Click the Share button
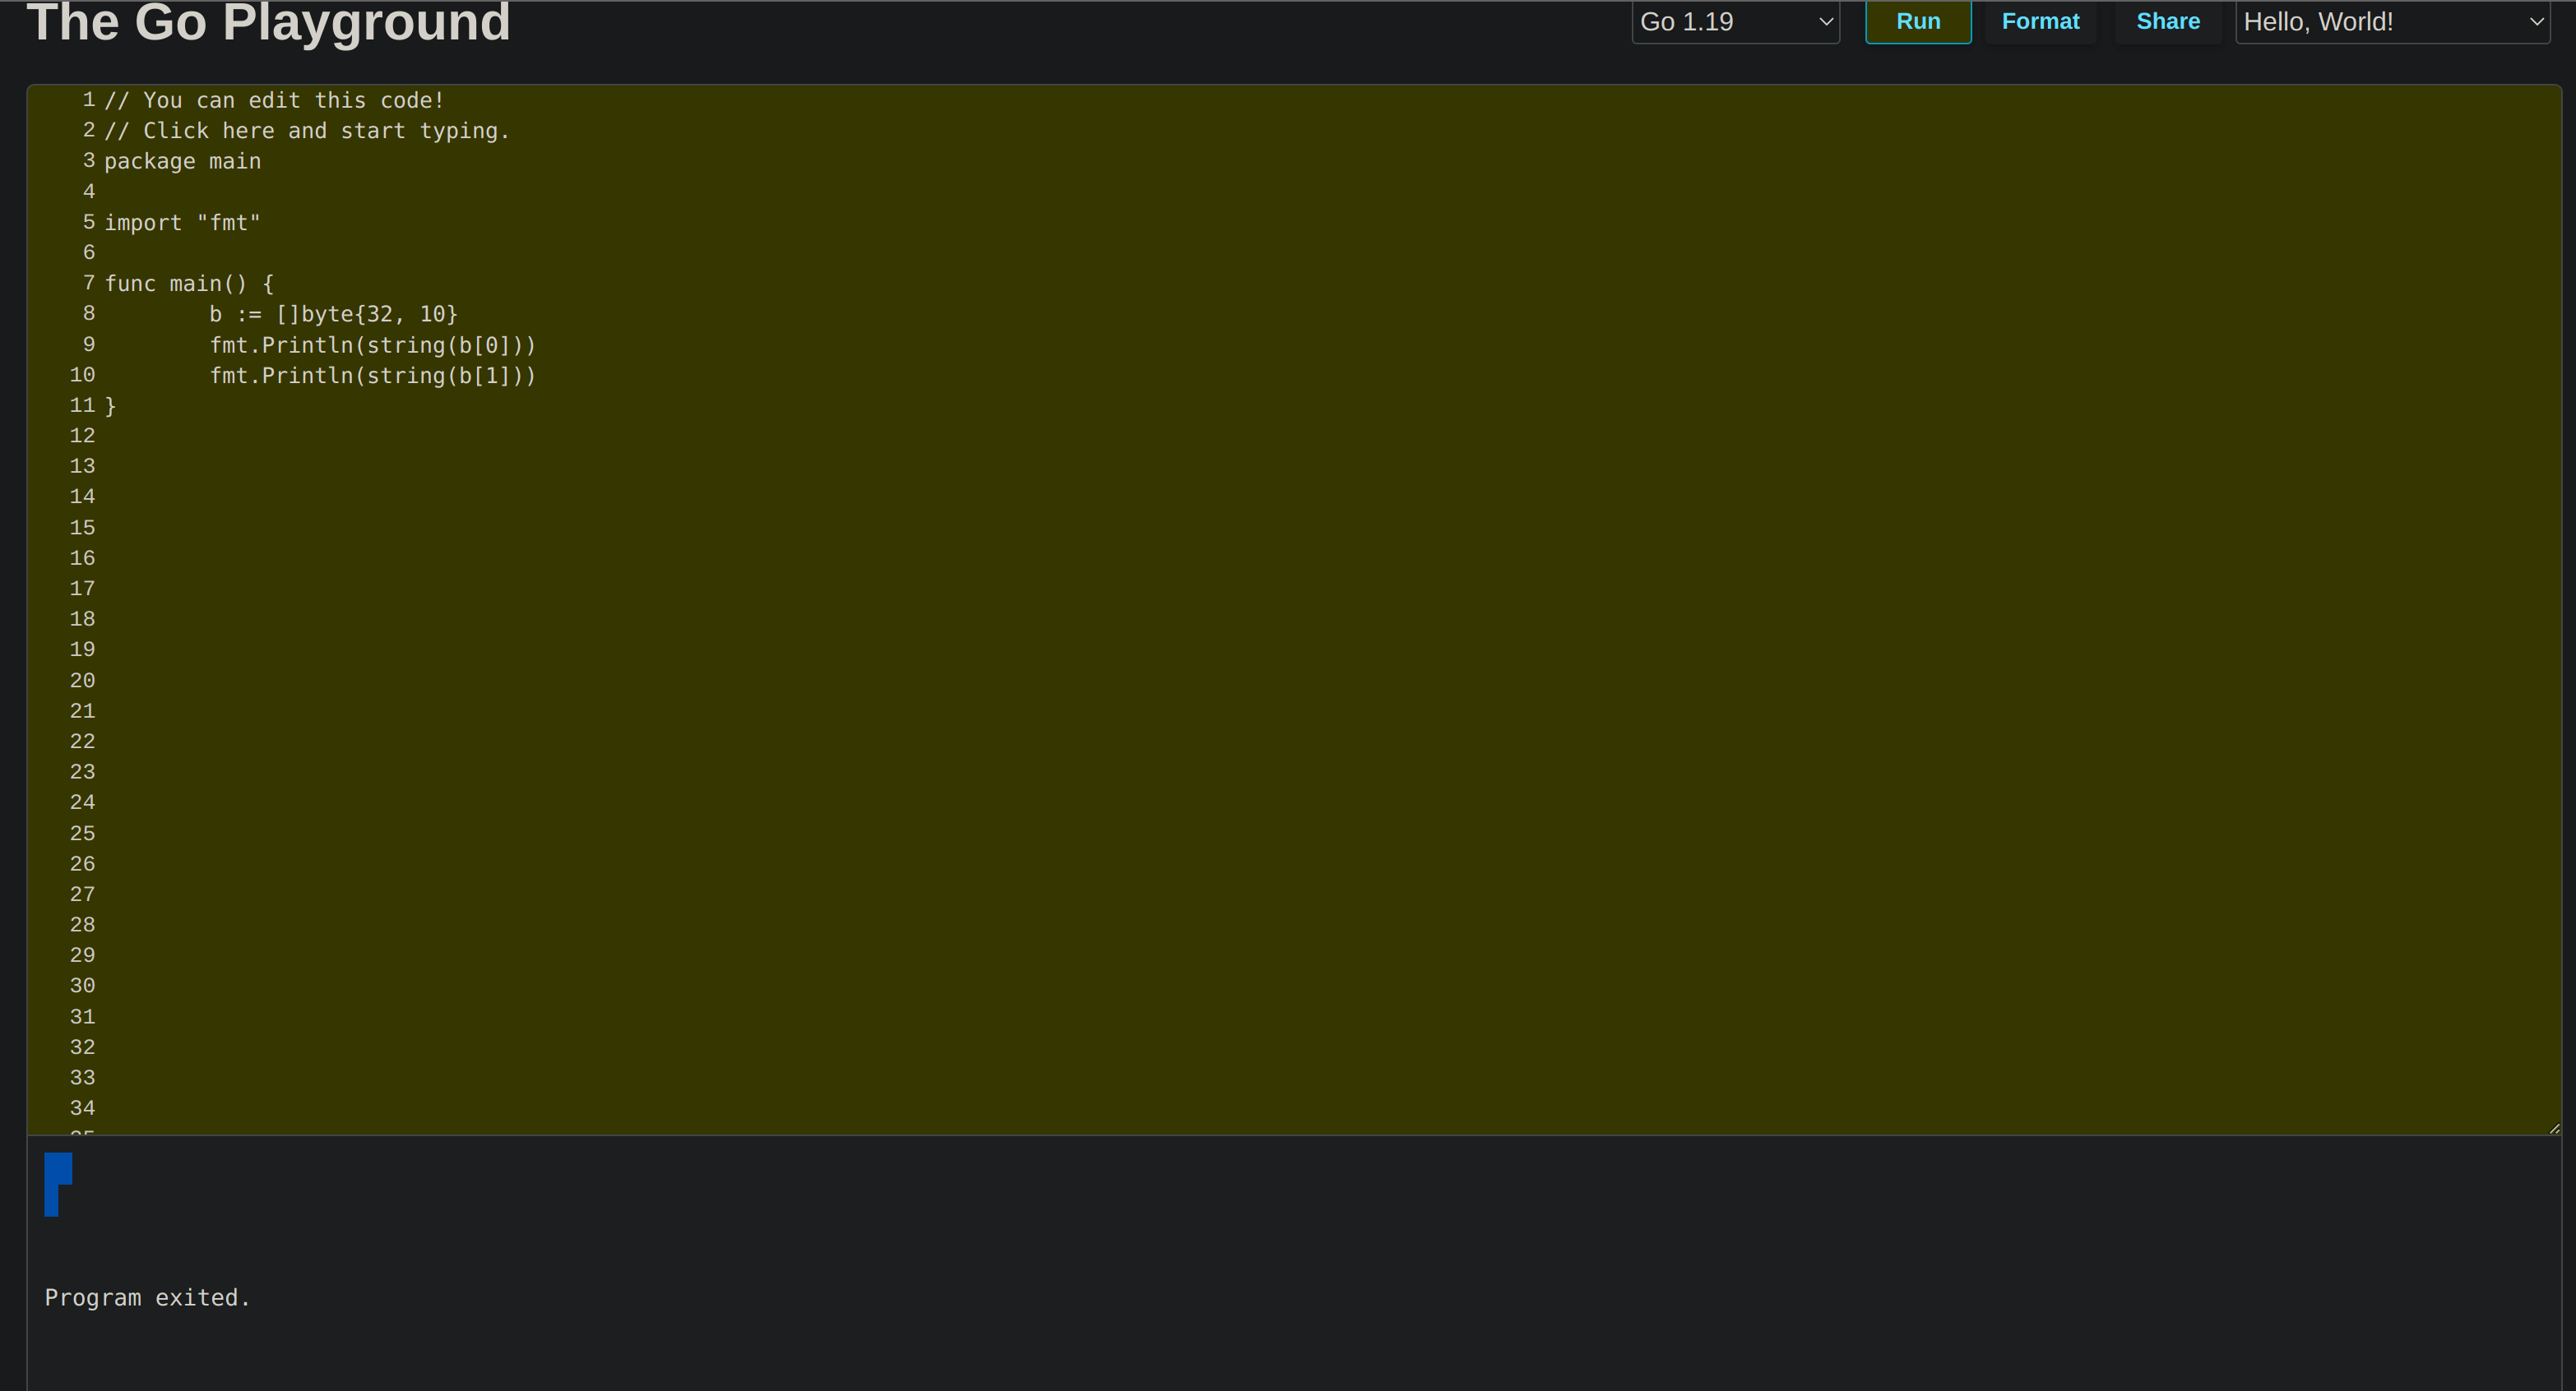Image resolution: width=2576 pixels, height=1391 pixels. (x=2167, y=22)
